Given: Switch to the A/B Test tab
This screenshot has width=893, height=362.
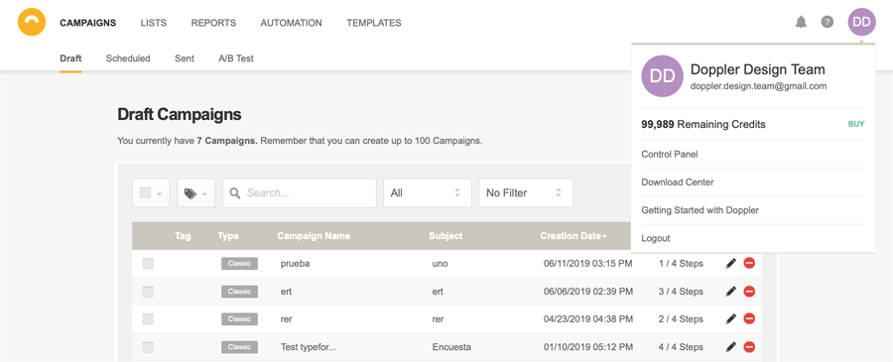Looking at the screenshot, I should (236, 59).
